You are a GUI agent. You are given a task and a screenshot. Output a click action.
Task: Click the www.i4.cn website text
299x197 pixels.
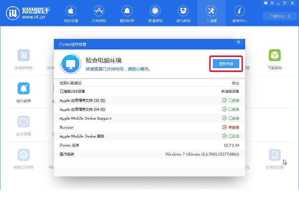pyautogui.click(x=34, y=17)
